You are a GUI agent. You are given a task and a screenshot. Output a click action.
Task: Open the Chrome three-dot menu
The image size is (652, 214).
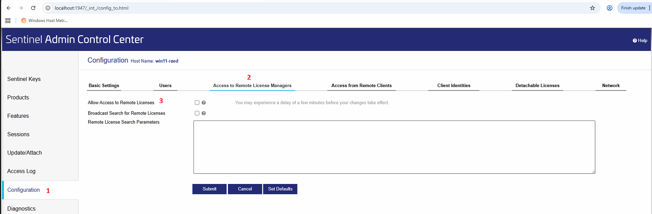coord(649,8)
